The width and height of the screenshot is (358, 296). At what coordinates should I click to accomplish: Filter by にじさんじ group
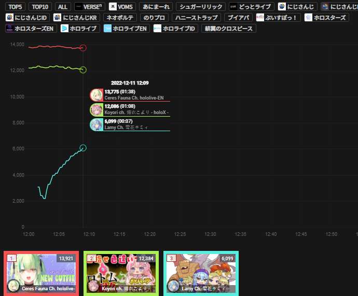pos(297,7)
